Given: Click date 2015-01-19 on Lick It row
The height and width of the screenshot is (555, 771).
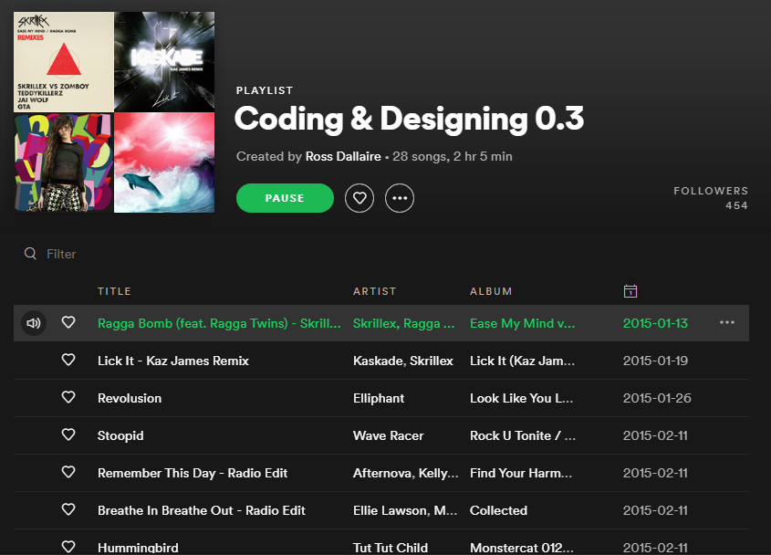Looking at the screenshot, I should tap(655, 361).
